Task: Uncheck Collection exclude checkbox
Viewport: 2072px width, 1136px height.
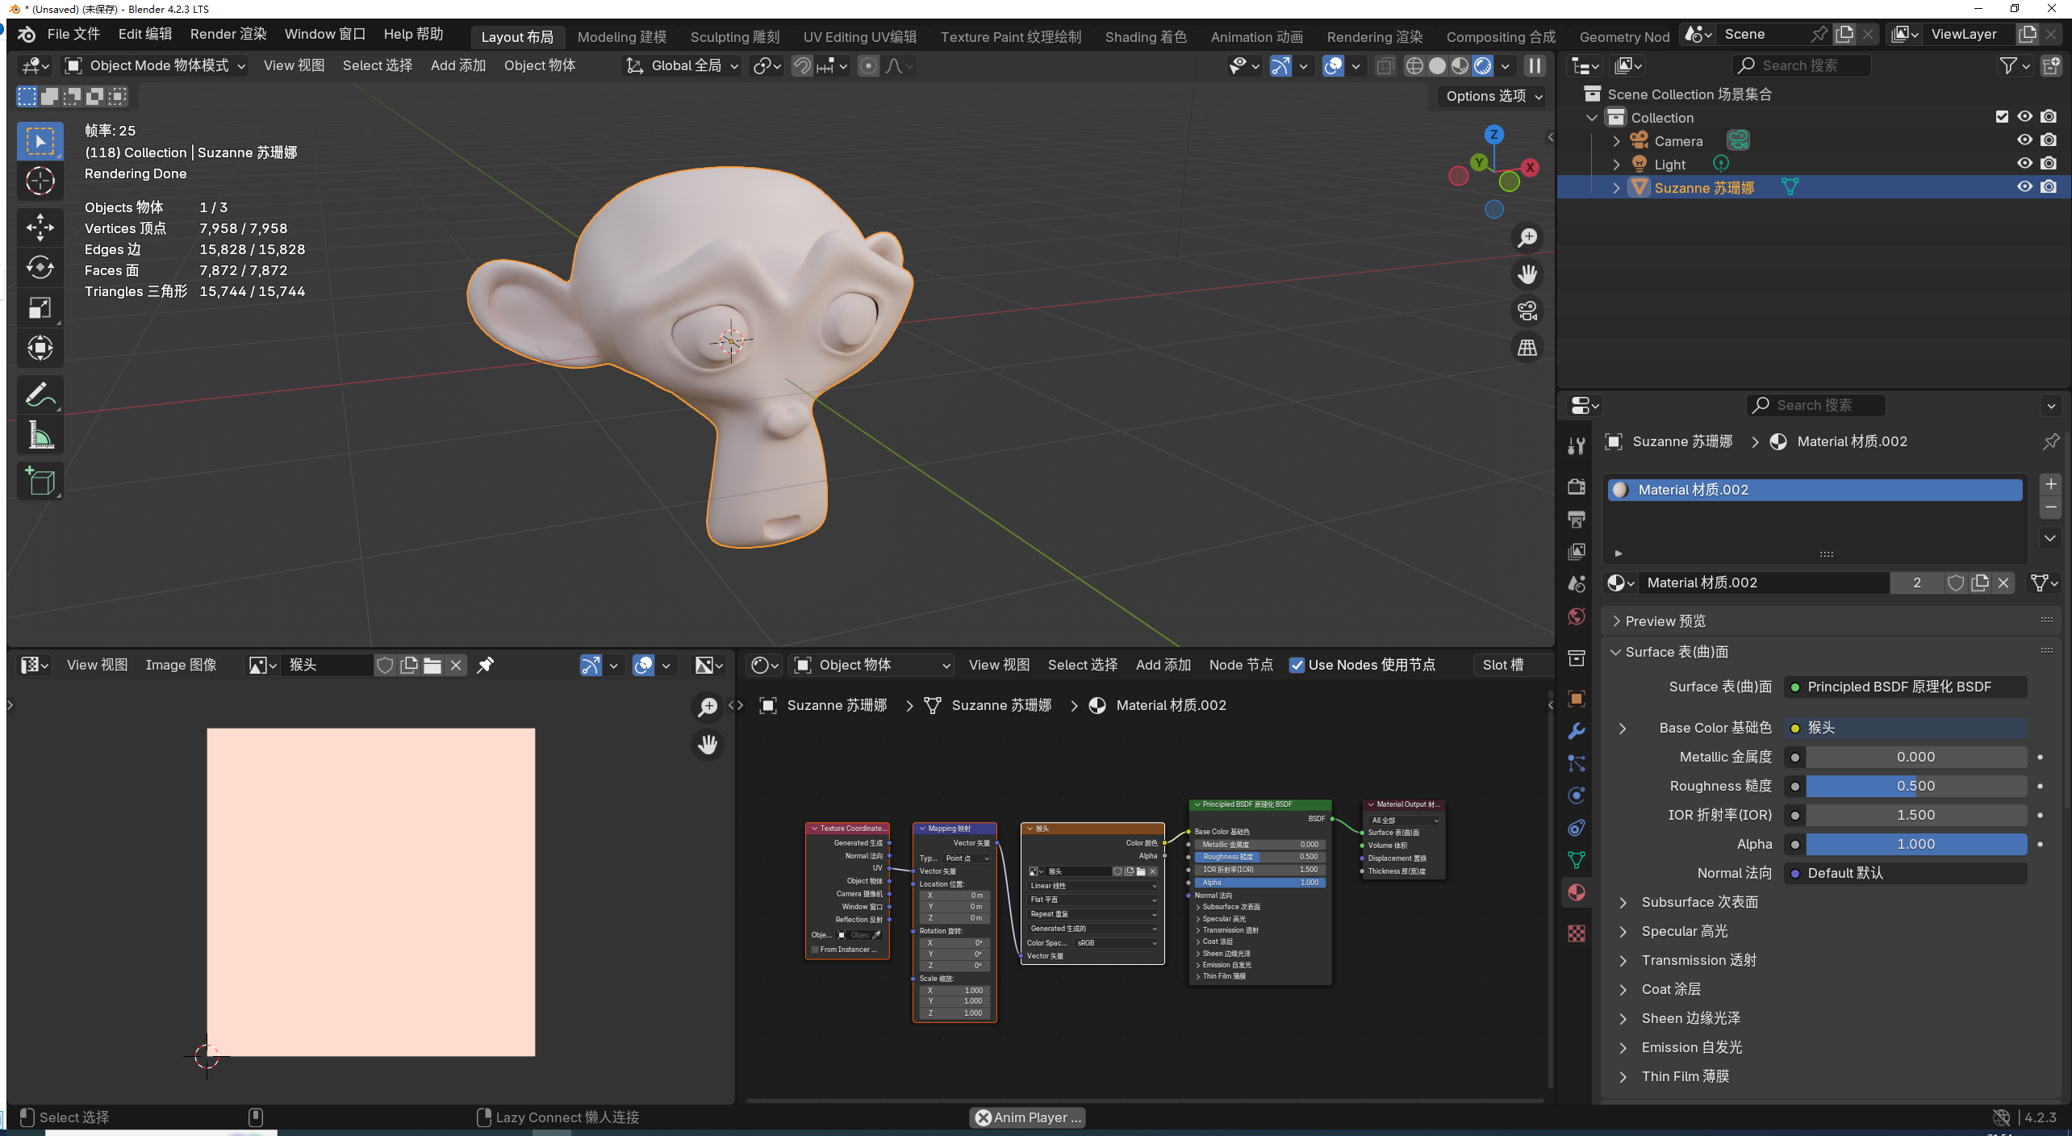Action: (2002, 117)
